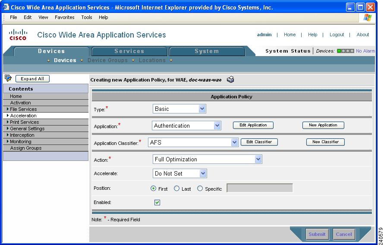Screen dimensions: 384x245
Task: Click the Home link in header
Action: pos(290,35)
